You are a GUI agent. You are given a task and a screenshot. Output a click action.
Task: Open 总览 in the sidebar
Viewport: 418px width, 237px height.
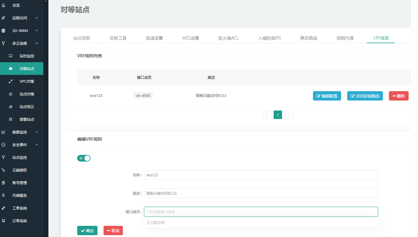(x=16, y=5)
